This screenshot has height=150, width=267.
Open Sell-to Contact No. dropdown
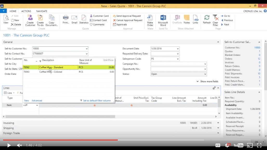87,54
